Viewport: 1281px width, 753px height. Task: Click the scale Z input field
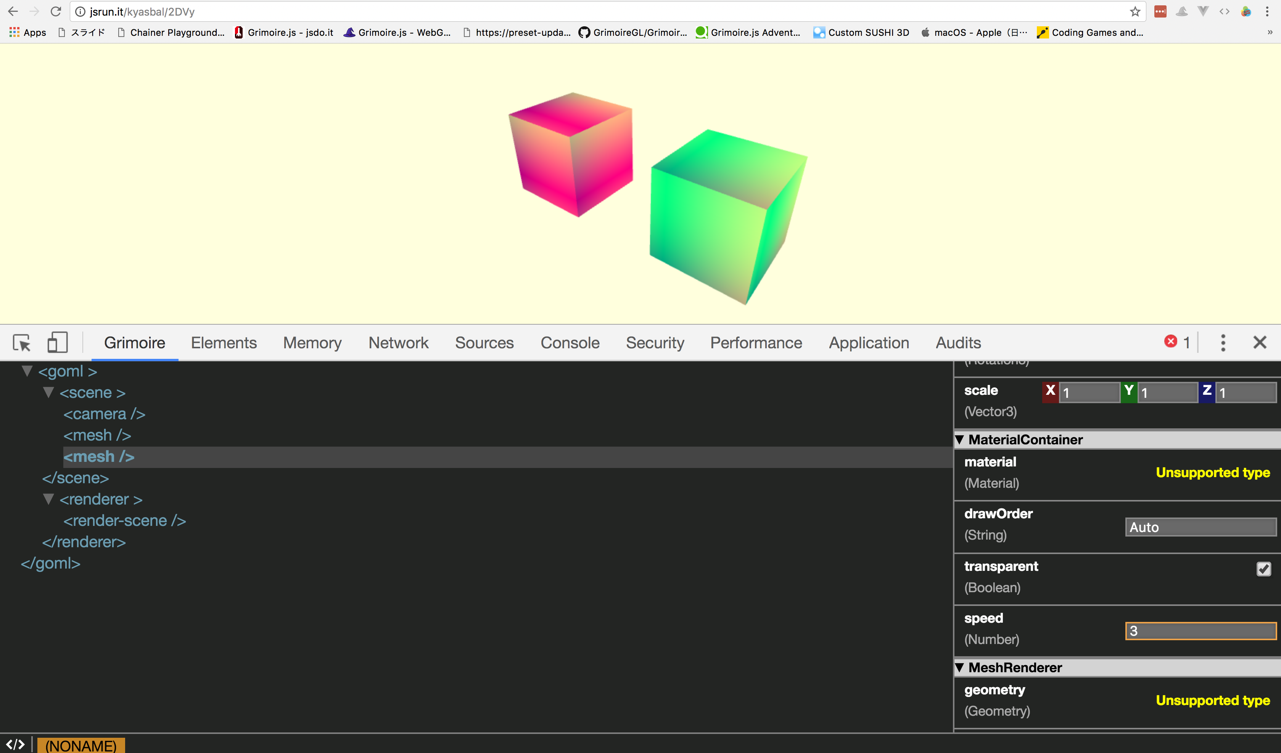click(x=1246, y=393)
